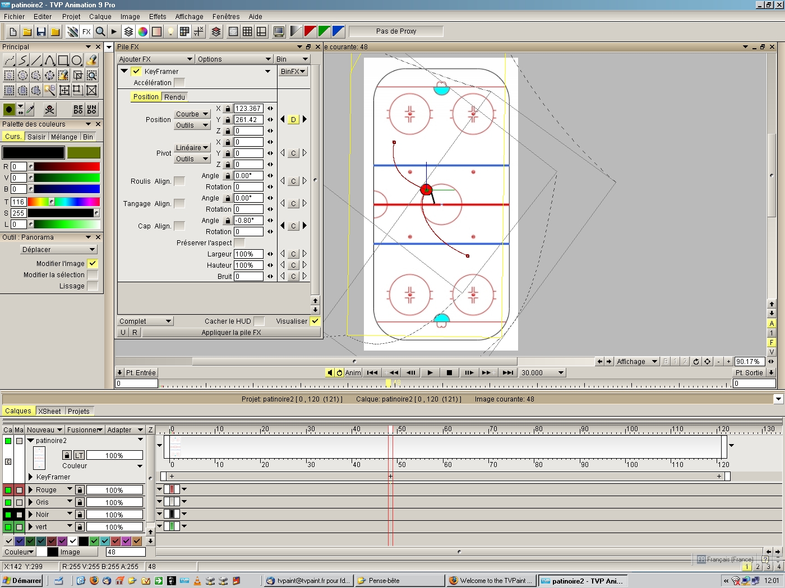
Task: Open the Fichier menu
Action: (15, 16)
